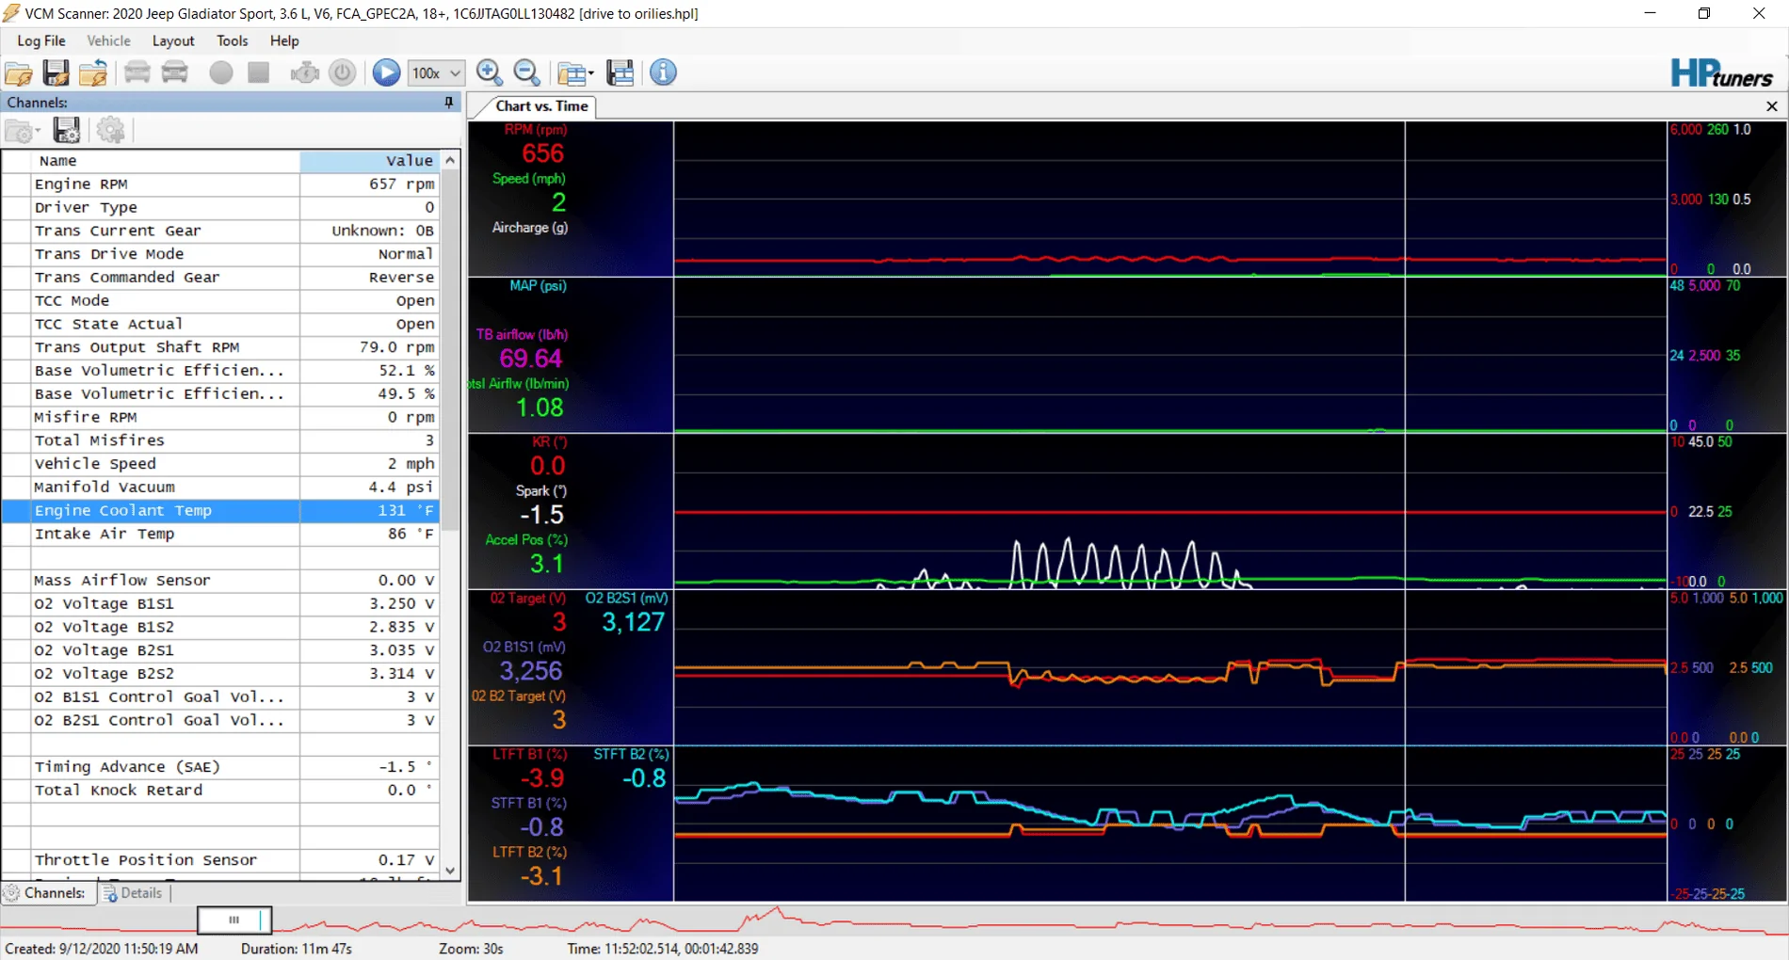1789x960 pixels.
Task: Click the timeline position slider handle
Action: point(234,920)
